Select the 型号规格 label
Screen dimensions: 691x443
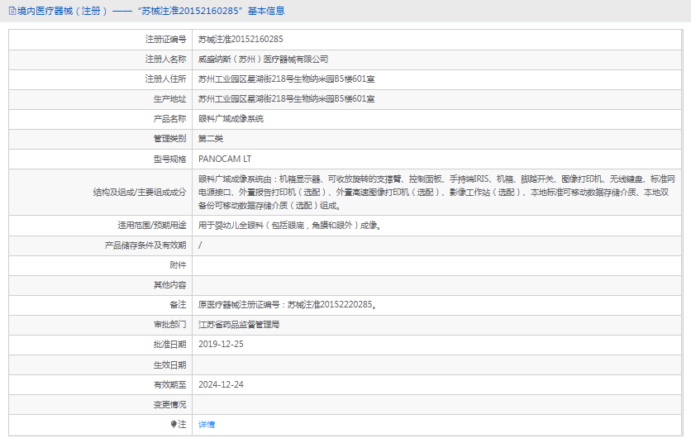click(x=169, y=160)
